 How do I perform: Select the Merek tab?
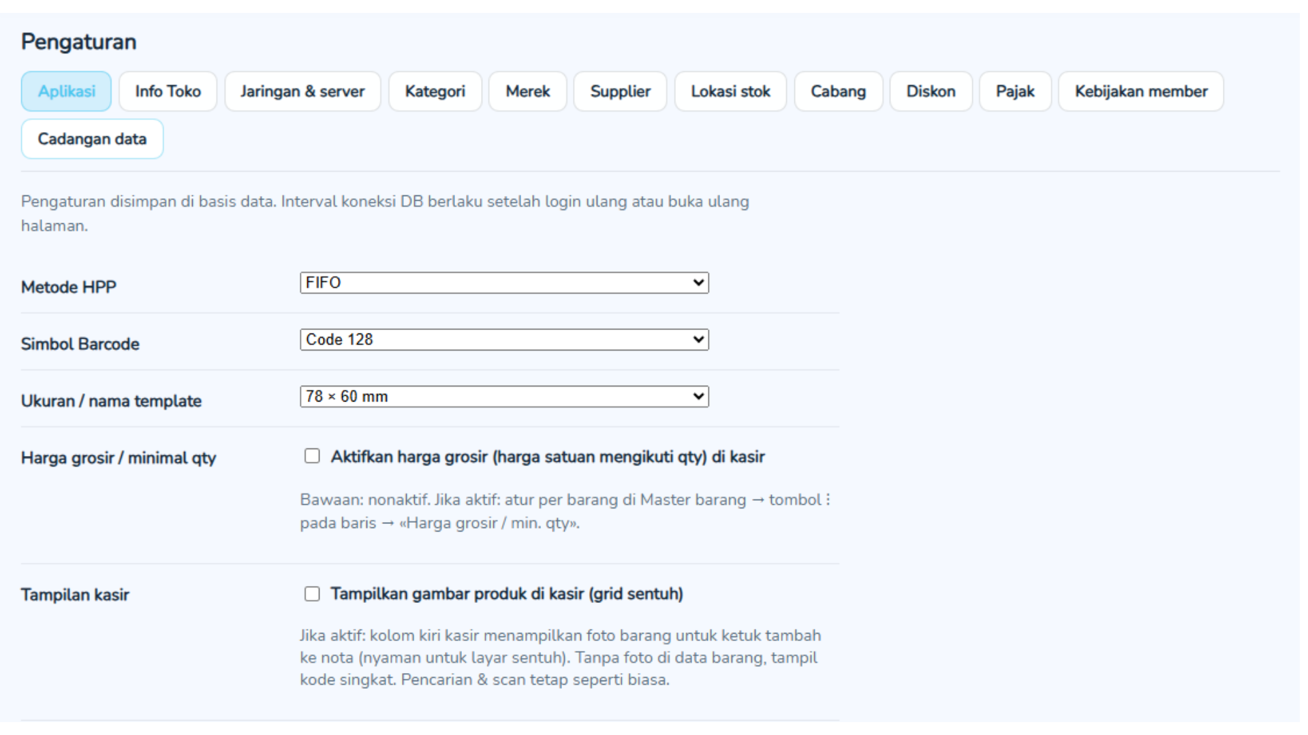(x=527, y=91)
